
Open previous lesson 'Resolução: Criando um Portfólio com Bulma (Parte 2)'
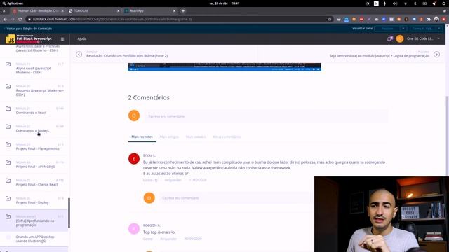click(x=127, y=56)
